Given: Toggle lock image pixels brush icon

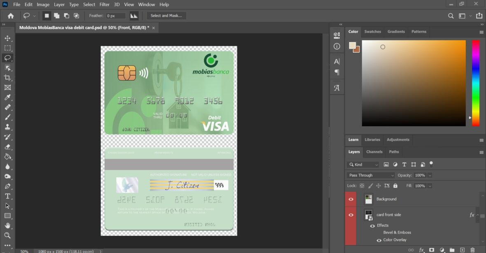Looking at the screenshot, I should 370,186.
